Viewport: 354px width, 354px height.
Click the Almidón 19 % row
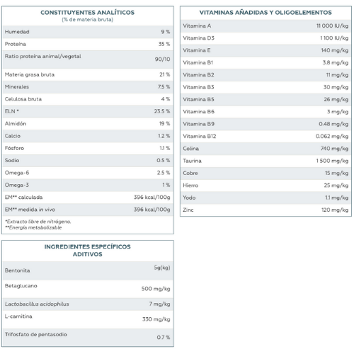tap(88, 124)
